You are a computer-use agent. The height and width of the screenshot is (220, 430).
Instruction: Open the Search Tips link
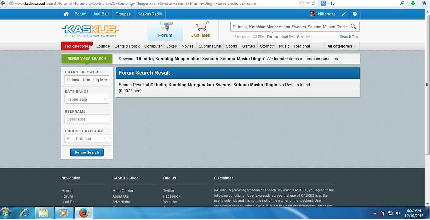coord(349,37)
